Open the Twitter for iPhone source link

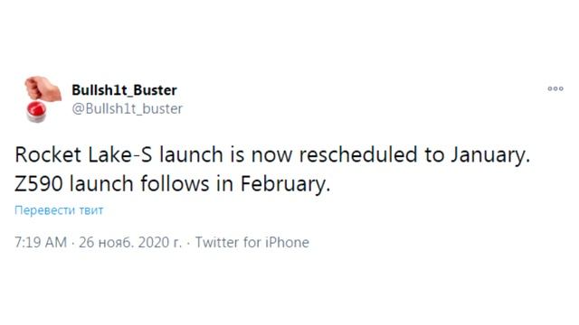[252, 242]
